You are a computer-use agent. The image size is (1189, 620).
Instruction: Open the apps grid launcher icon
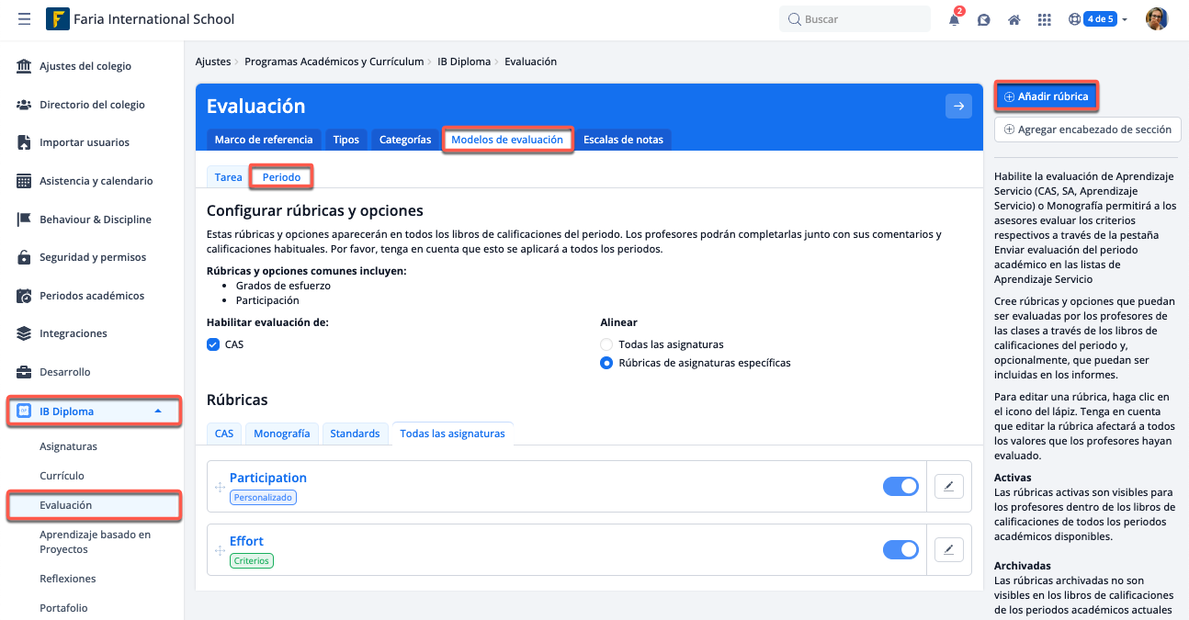tap(1044, 19)
